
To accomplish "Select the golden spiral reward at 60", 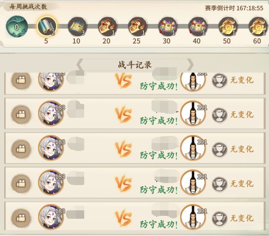I will (x=258, y=27).
